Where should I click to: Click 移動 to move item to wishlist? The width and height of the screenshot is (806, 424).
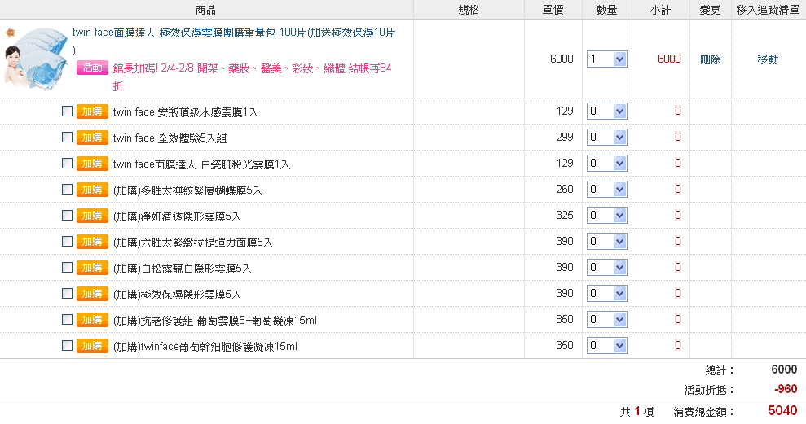point(768,59)
